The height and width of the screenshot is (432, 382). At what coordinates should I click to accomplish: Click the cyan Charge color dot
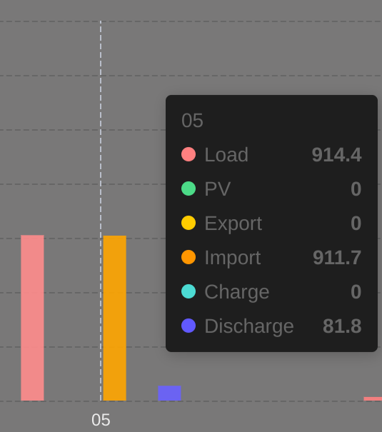pyautogui.click(x=189, y=291)
